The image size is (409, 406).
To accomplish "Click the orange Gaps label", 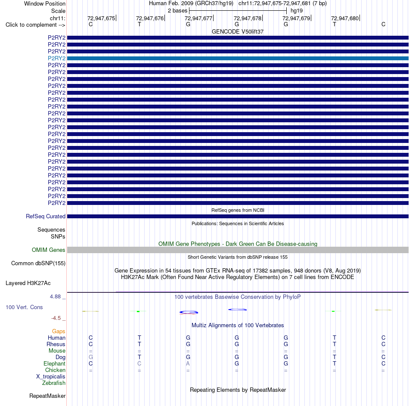I will 59,331.
